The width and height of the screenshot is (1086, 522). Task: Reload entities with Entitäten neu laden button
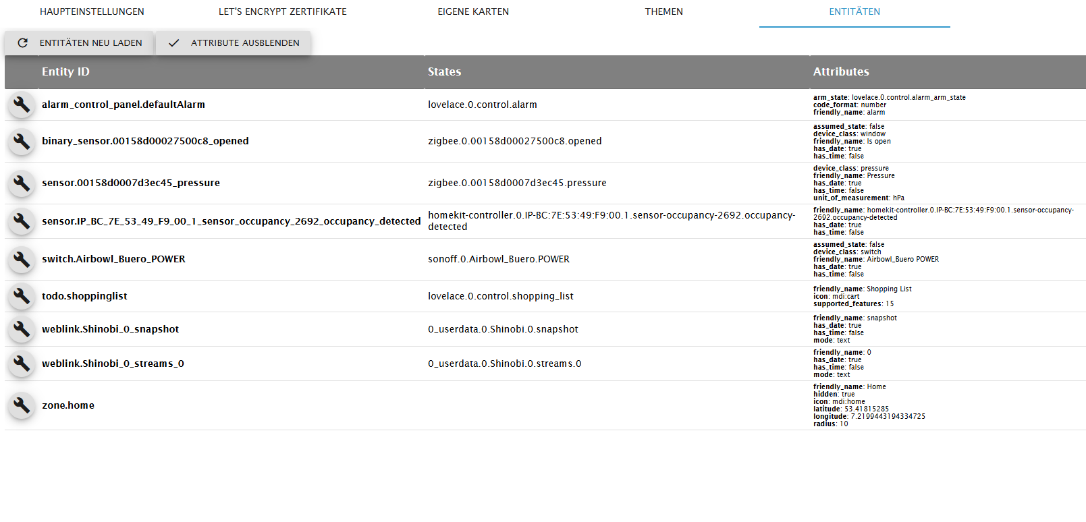(80, 43)
